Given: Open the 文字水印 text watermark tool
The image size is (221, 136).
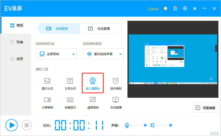Looking at the screenshot, I should pyautogui.click(x=70, y=84).
